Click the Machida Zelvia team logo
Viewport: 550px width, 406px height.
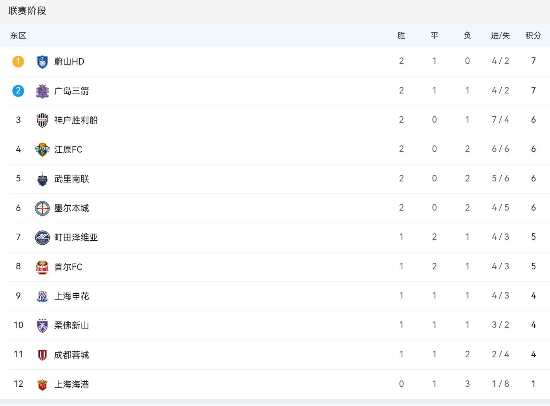coord(42,238)
